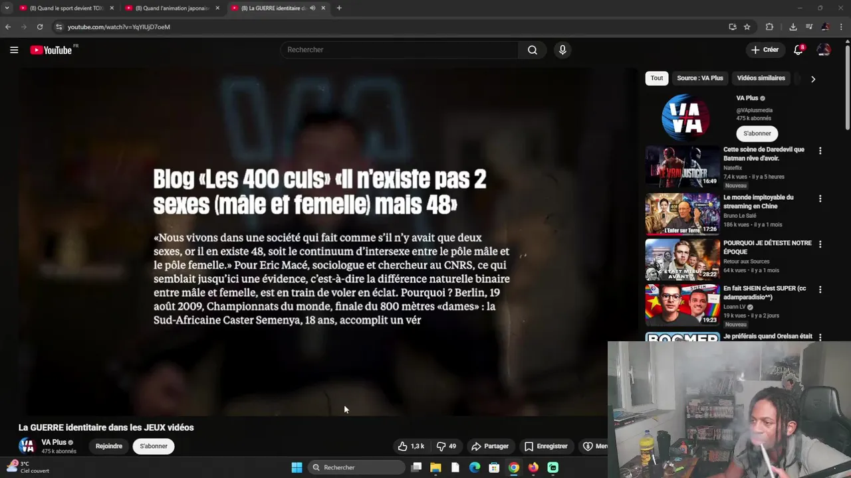Open options for SHEIN video
This screenshot has width=851, height=478.
820,289
